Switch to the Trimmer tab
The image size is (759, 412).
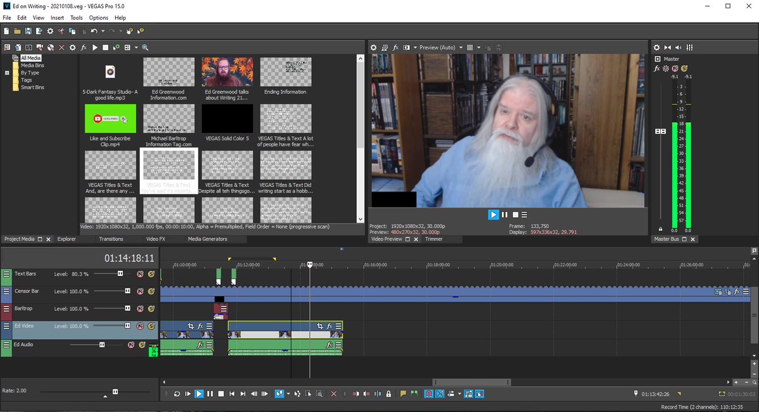pos(434,239)
